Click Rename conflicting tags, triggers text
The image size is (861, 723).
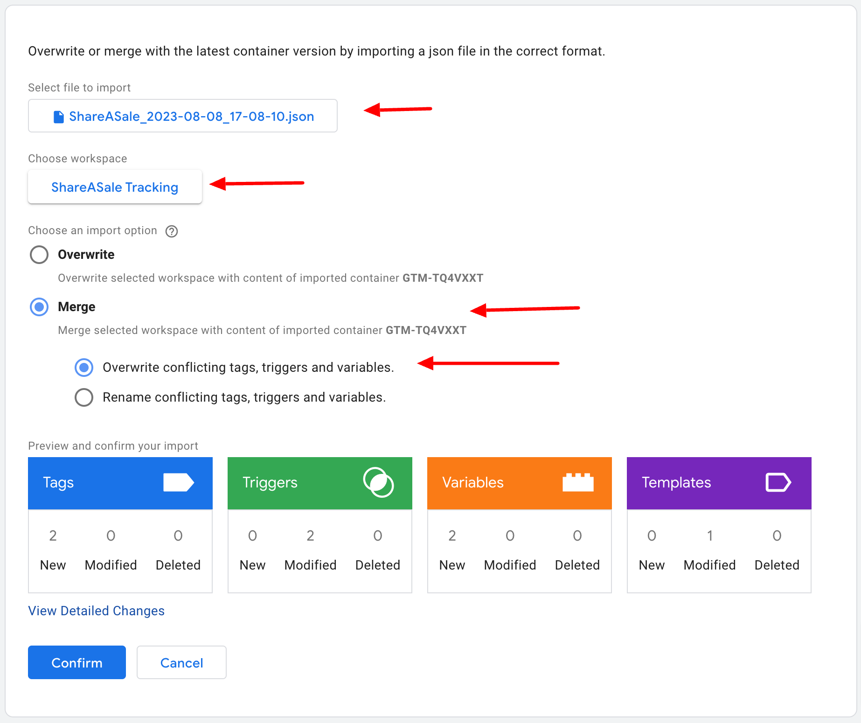tap(244, 397)
